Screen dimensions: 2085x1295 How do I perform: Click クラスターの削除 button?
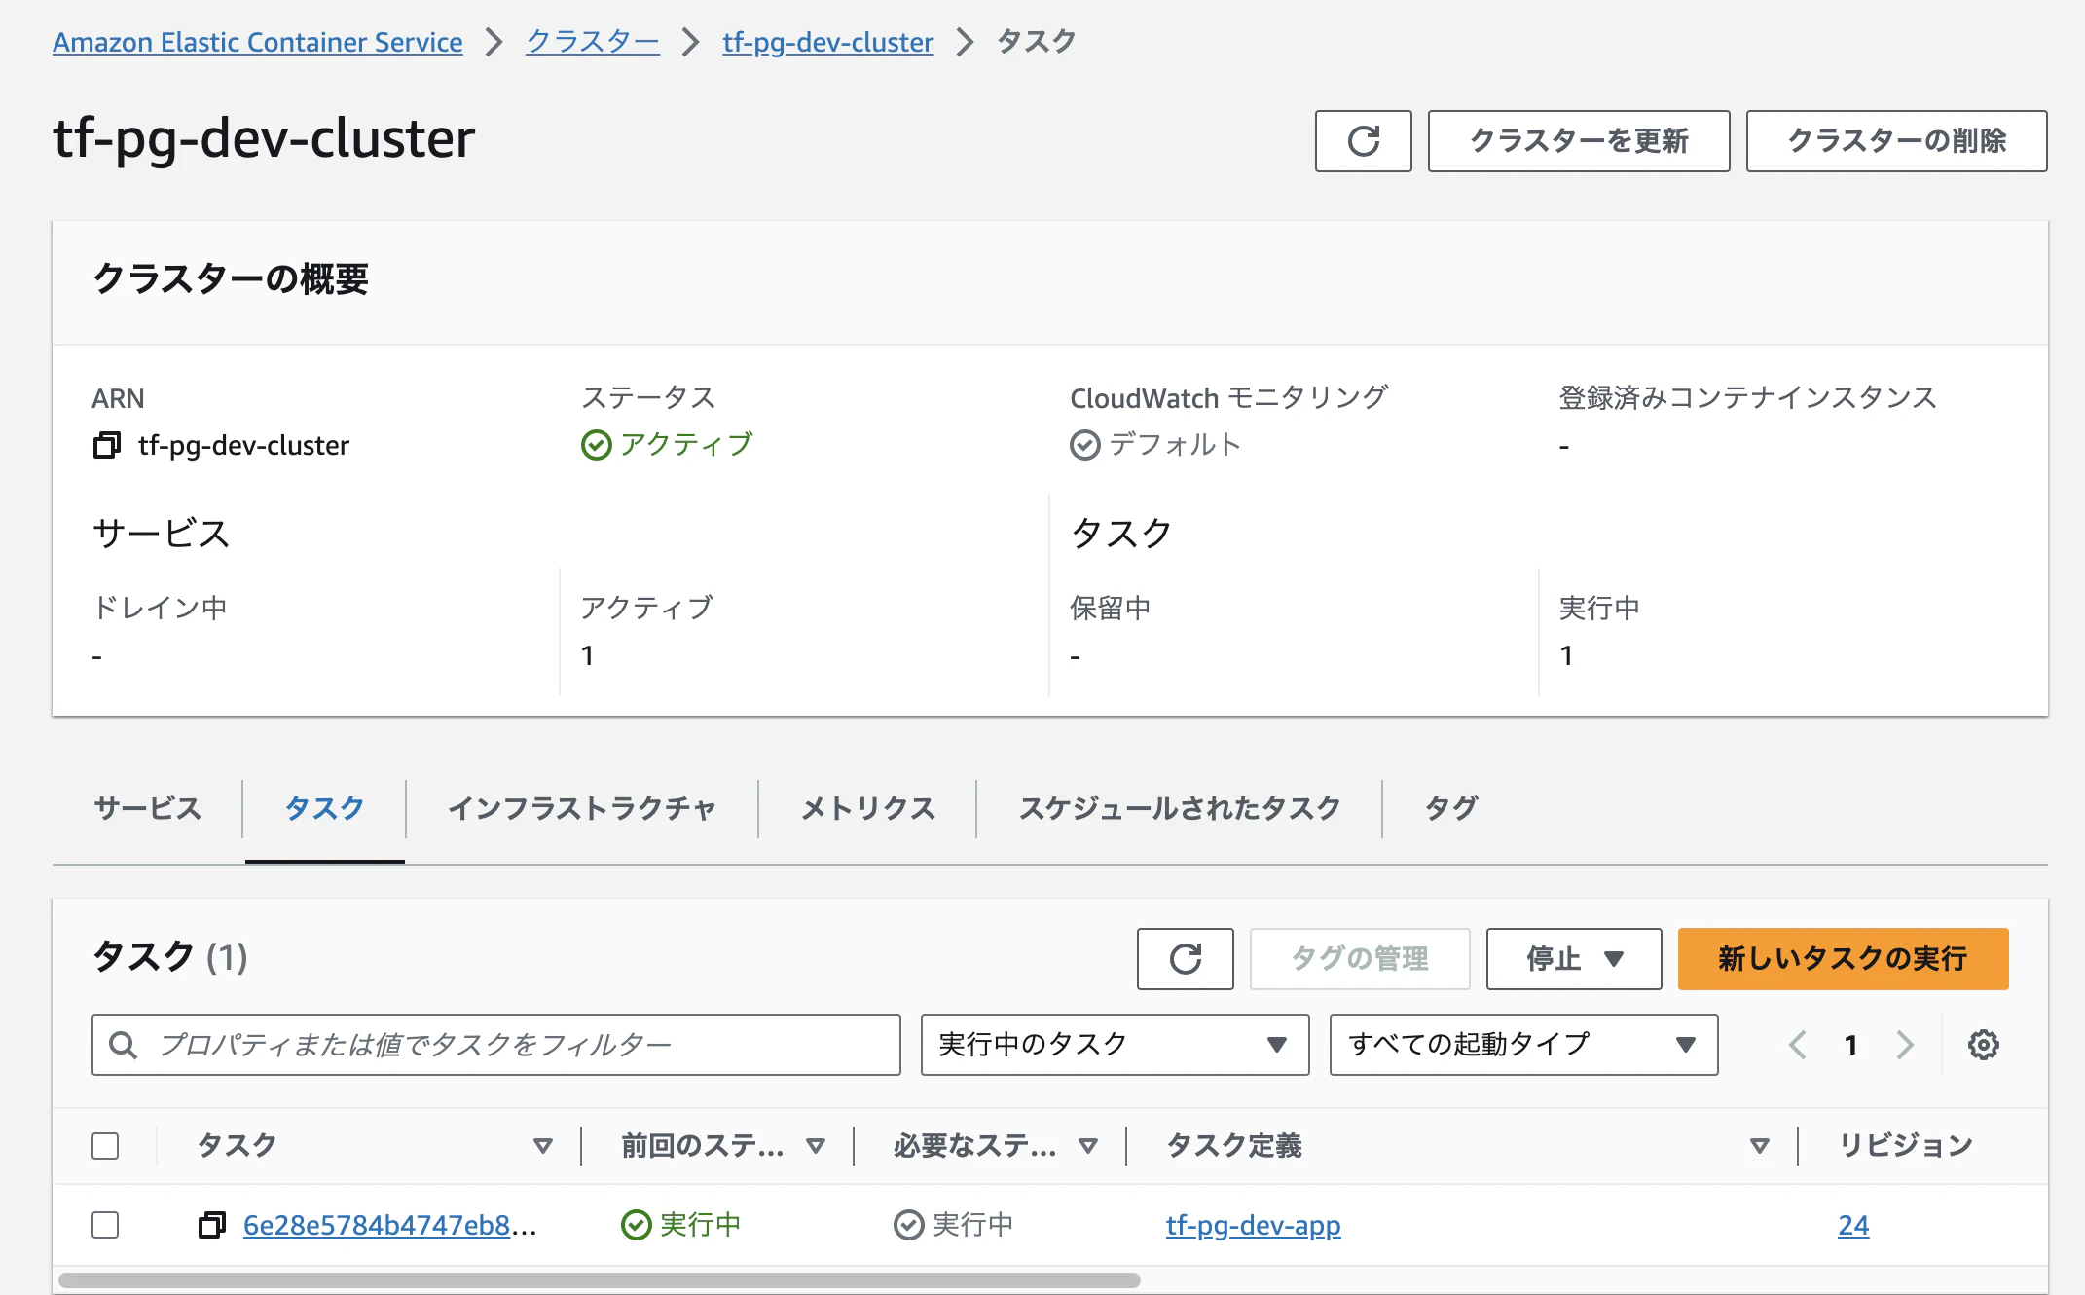point(1896,141)
